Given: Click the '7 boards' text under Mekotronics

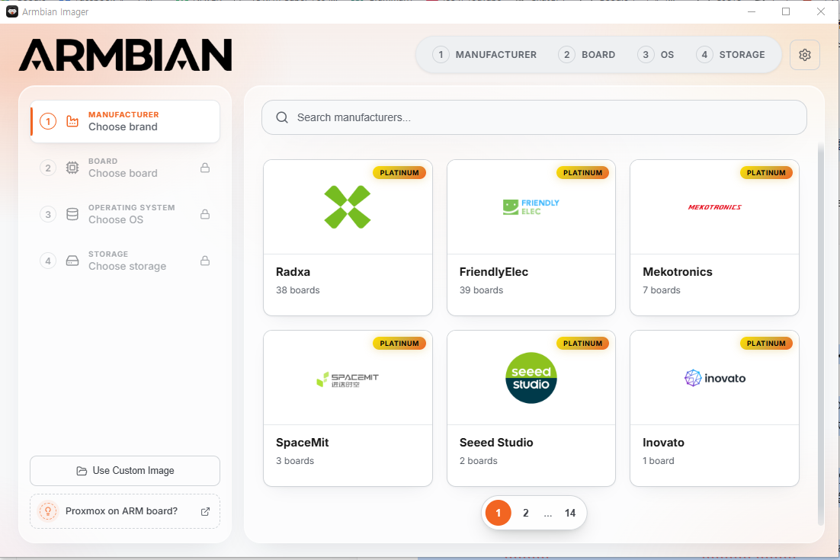Looking at the screenshot, I should (x=661, y=290).
